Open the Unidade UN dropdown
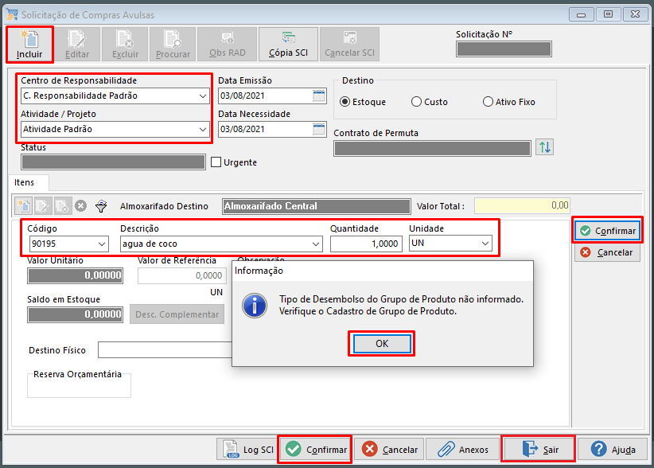 tap(485, 244)
